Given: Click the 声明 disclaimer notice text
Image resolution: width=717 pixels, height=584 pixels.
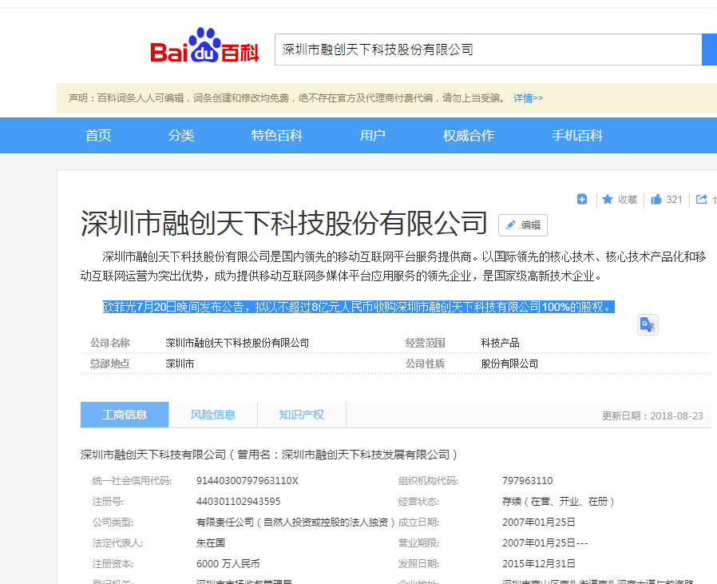Looking at the screenshot, I should click(x=287, y=98).
